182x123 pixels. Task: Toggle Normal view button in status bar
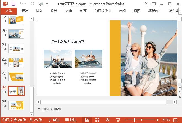(x=87, y=120)
